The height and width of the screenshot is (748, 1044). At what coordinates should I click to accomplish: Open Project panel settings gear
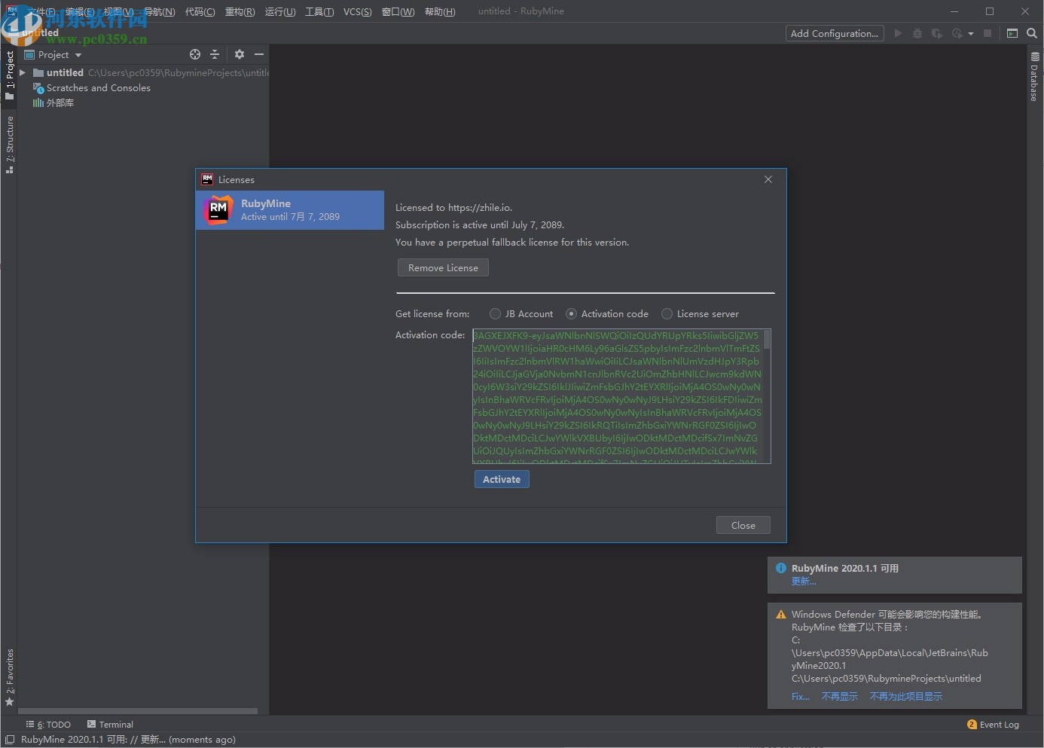coord(240,54)
